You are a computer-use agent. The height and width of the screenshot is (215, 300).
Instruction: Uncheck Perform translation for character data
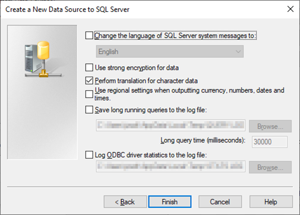[89, 81]
